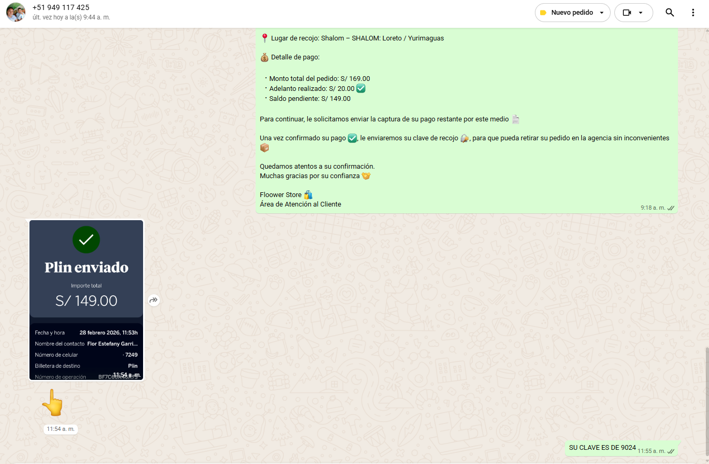
Task: Click read receipt on SU CLAVE message
Action: (x=671, y=451)
